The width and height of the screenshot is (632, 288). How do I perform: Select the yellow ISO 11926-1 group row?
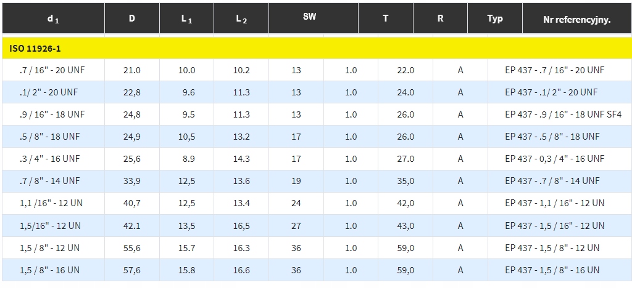316,48
